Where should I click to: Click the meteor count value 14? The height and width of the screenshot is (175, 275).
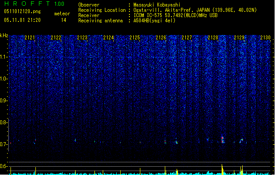tap(64, 20)
